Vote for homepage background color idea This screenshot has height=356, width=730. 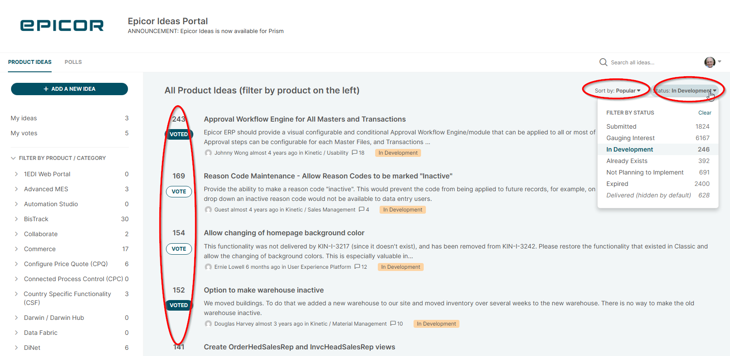click(179, 249)
